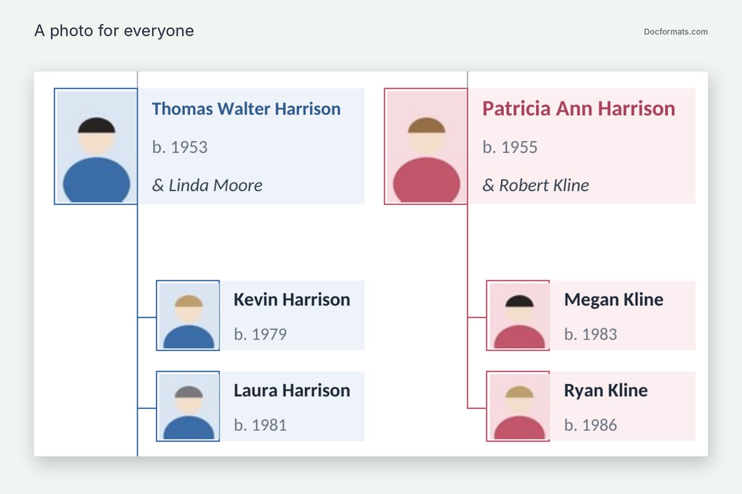Screen dimensions: 742x494
Task: Click Thomas Walter Harrison's photo placeholder
Action: click(x=96, y=146)
